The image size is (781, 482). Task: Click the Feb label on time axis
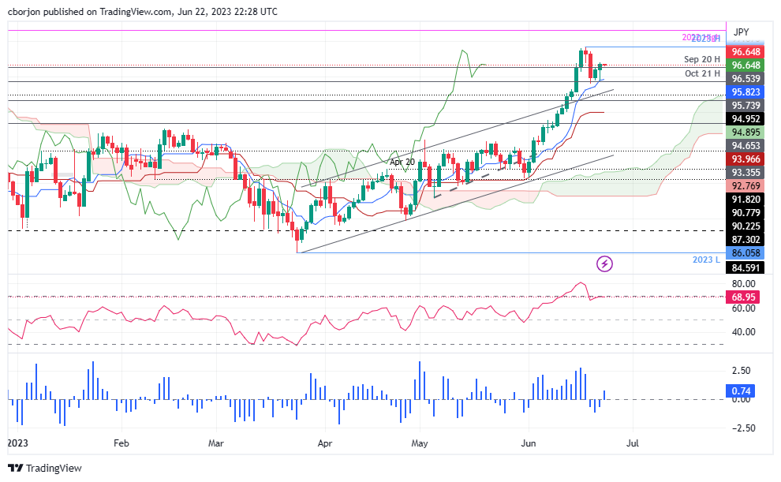[121, 444]
